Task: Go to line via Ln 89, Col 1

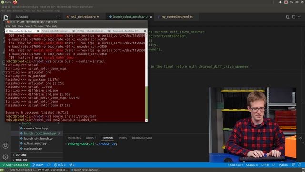Action: (x=235, y=165)
